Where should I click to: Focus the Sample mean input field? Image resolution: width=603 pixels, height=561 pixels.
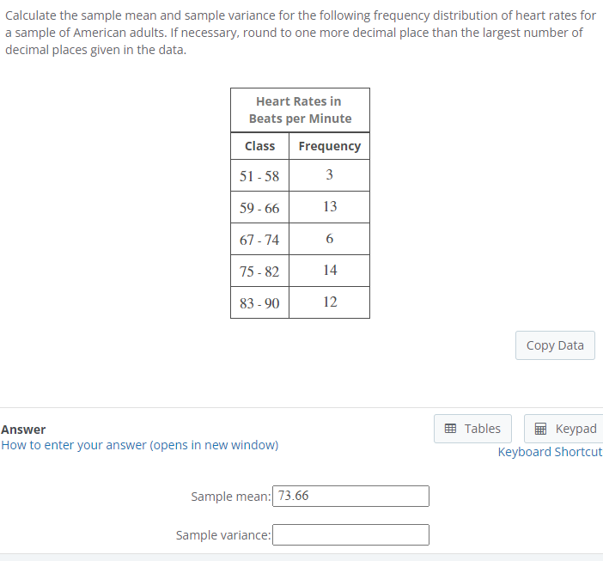click(350, 496)
